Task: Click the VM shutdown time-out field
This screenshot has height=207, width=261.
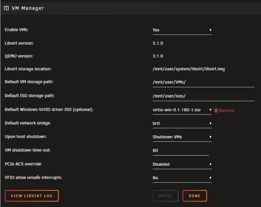Action: 181,150
